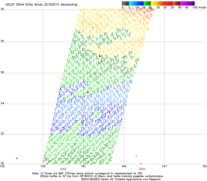
Task: Click the 'NOAA/NESDIS/Center for Satellite Applications and Research' credit
Action: (121, 179)
